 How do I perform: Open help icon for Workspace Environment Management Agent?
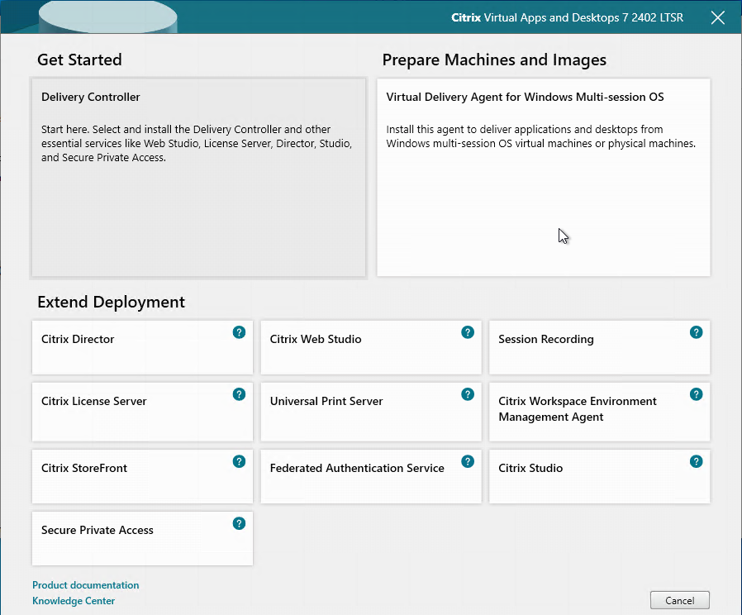coord(696,394)
